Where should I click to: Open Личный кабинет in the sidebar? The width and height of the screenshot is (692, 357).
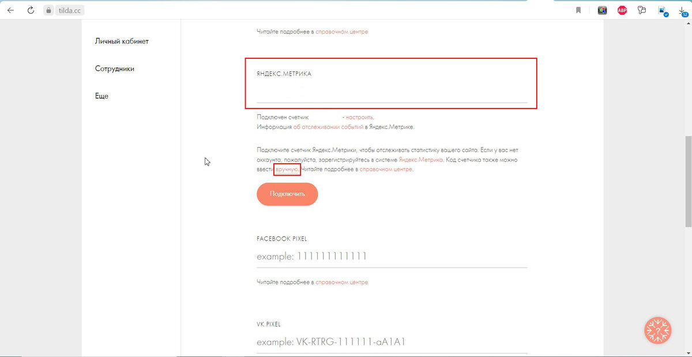coord(122,42)
